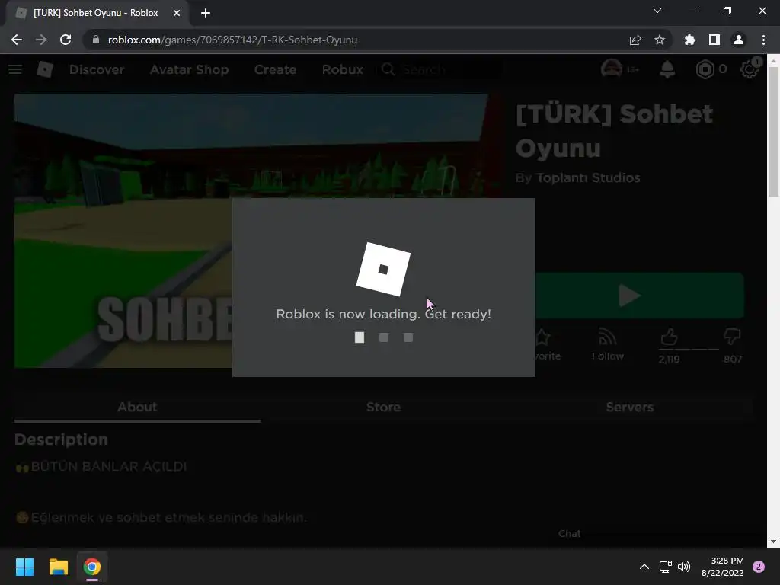The image size is (780, 585).
Task: Click the volume speaker tray icon
Action: pos(684,567)
